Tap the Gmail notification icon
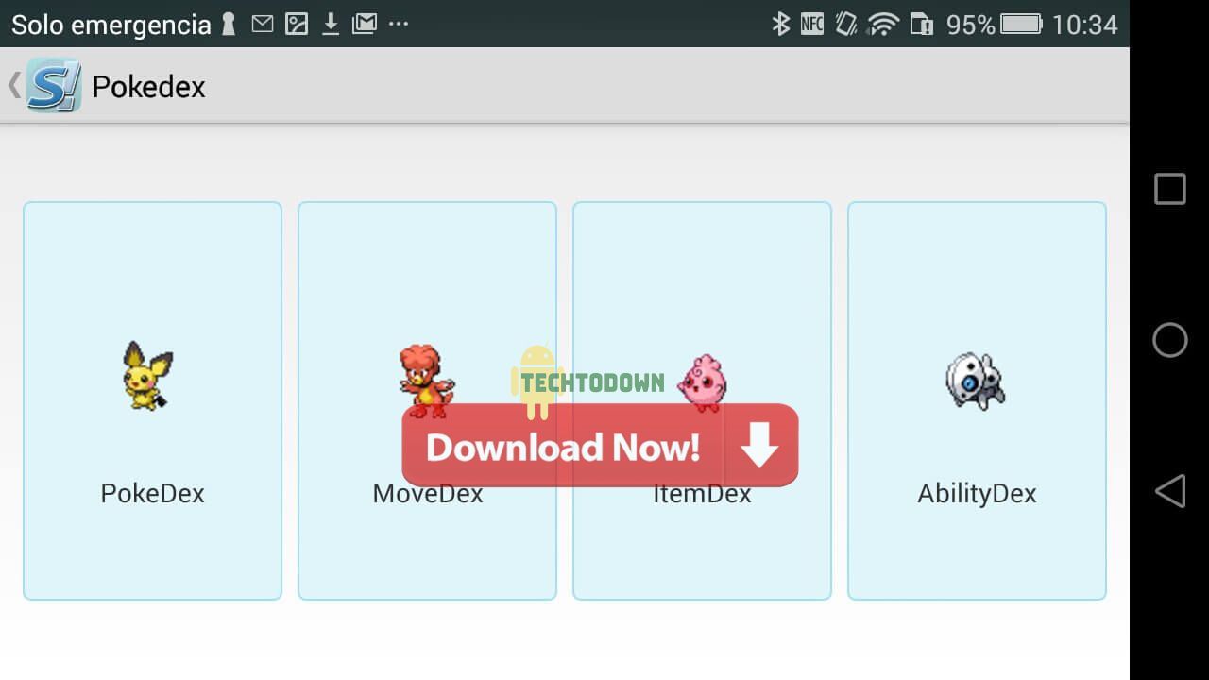1209x680 pixels. click(365, 24)
